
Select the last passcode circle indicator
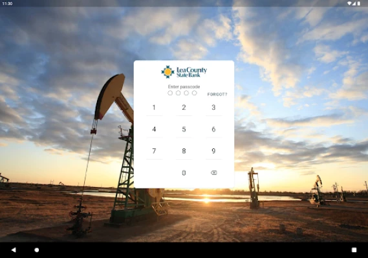(194, 93)
